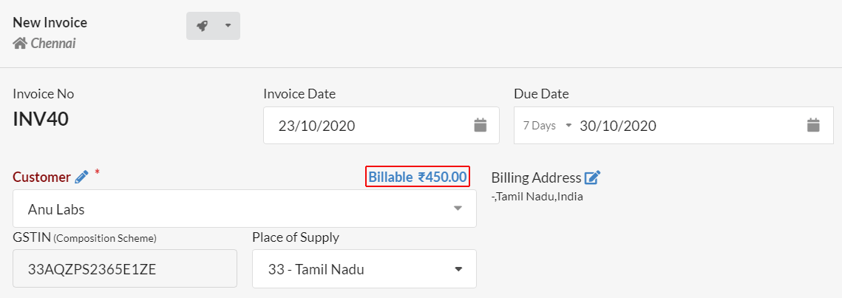
Task: Open the Place of Supply dropdown
Action: (x=364, y=268)
